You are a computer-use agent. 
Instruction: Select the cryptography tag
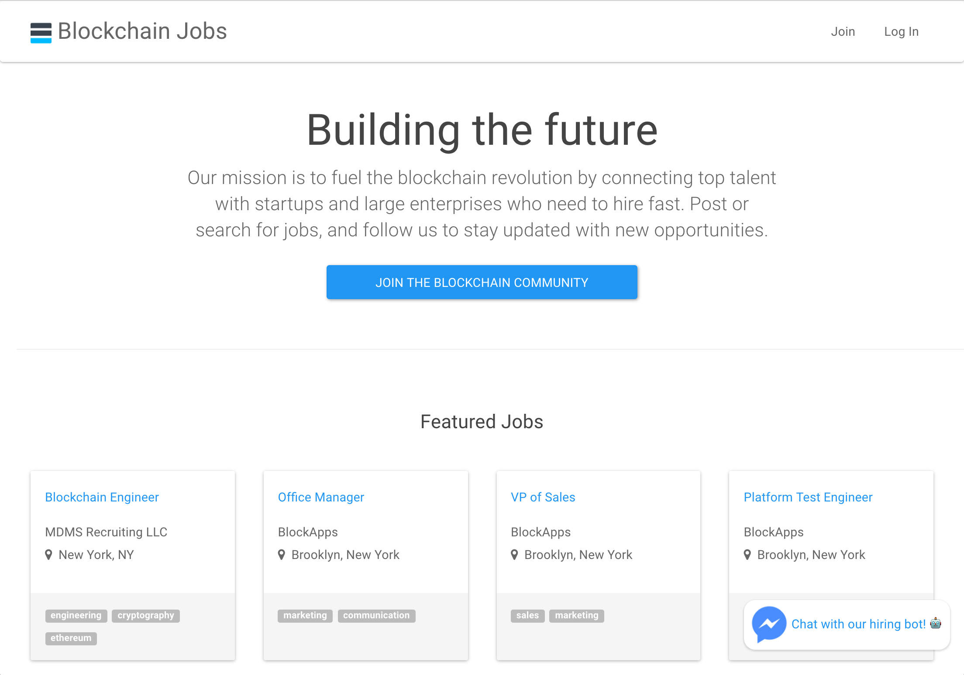145,615
